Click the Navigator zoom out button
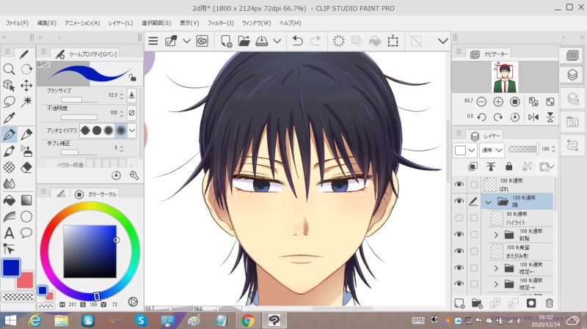 coord(481,102)
